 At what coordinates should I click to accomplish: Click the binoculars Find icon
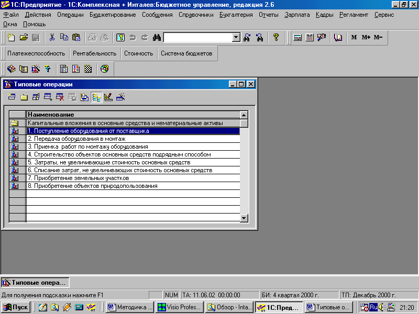(x=157, y=37)
